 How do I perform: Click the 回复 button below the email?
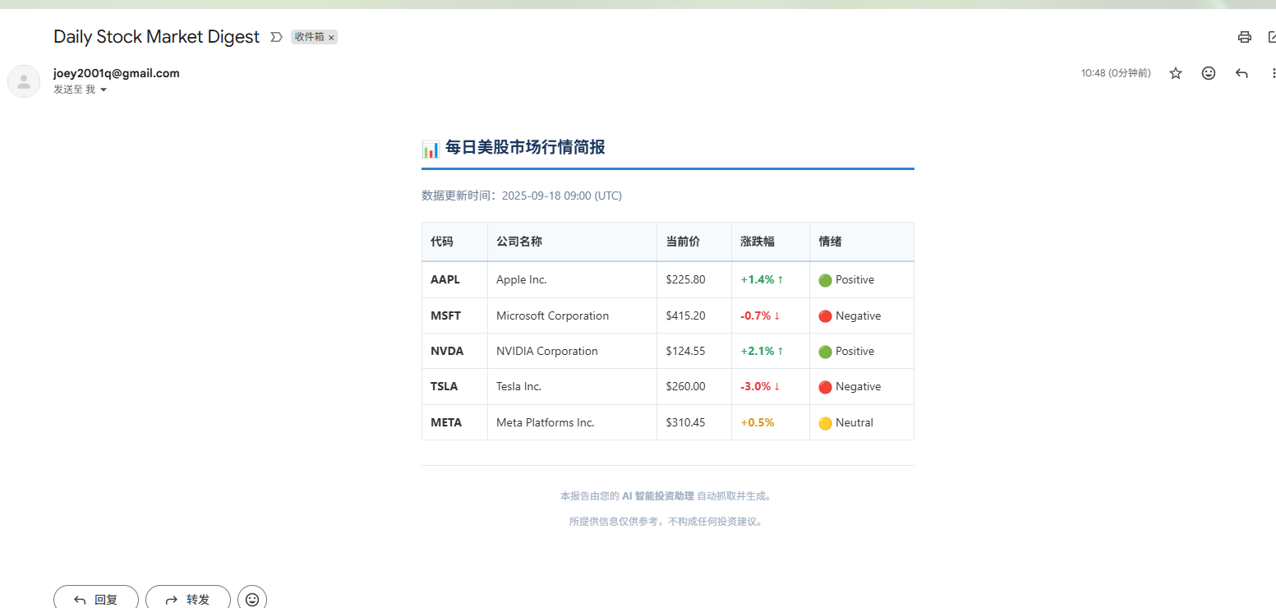pyautogui.click(x=96, y=597)
